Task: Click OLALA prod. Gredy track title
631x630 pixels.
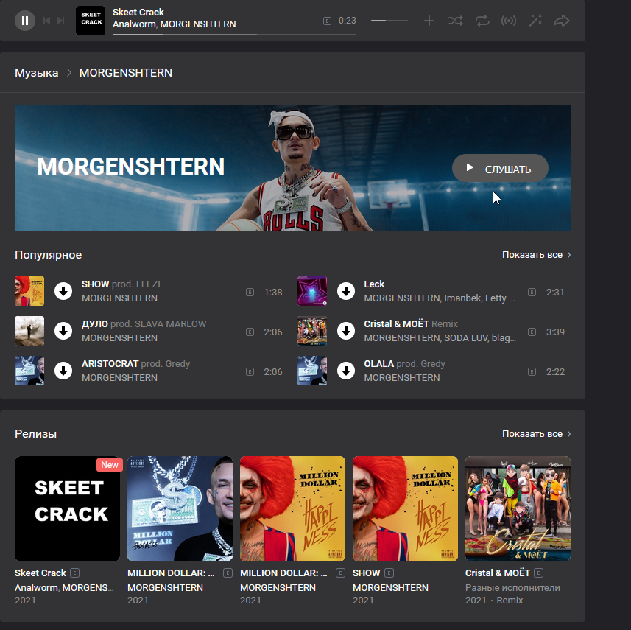Action: 404,364
